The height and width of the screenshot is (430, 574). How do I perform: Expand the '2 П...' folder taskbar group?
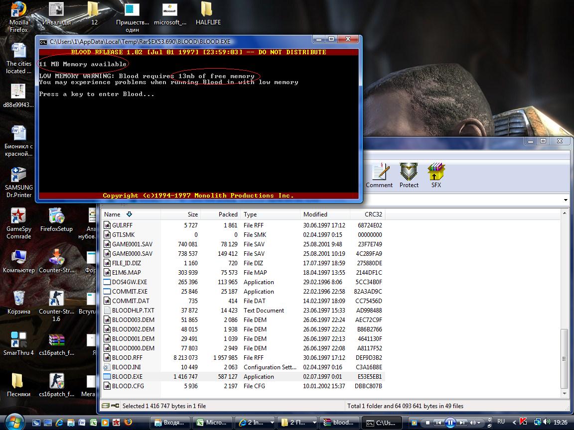click(x=314, y=423)
